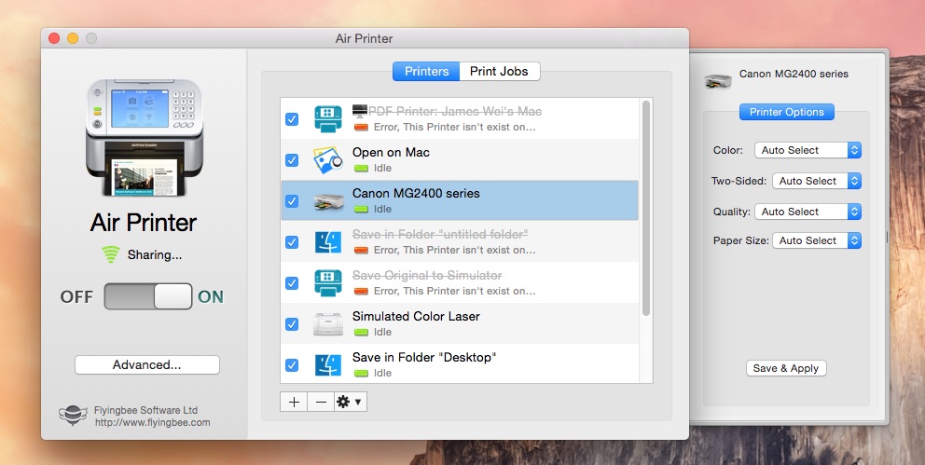Screen dimensions: 925x465
Task: Click red error indicator for Save Original to Simulator
Action: tap(361, 291)
